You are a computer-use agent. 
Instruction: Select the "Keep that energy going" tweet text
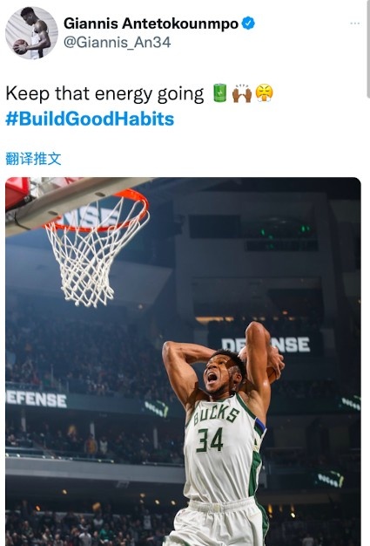104,94
